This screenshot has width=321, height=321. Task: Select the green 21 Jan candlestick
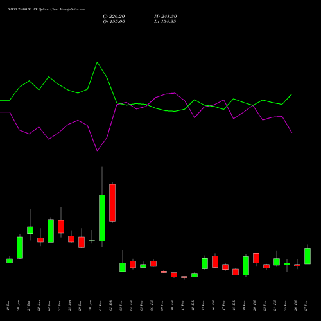(x=30, y=230)
